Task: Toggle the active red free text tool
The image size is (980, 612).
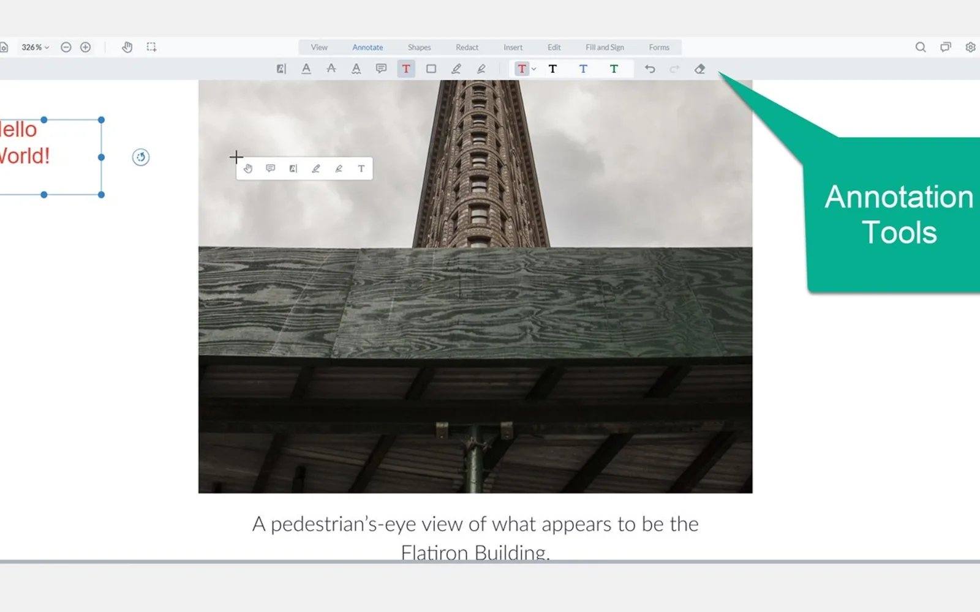Action: 406,69
